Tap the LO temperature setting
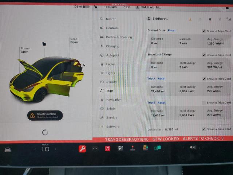233x175 pixels. tap(45, 149)
